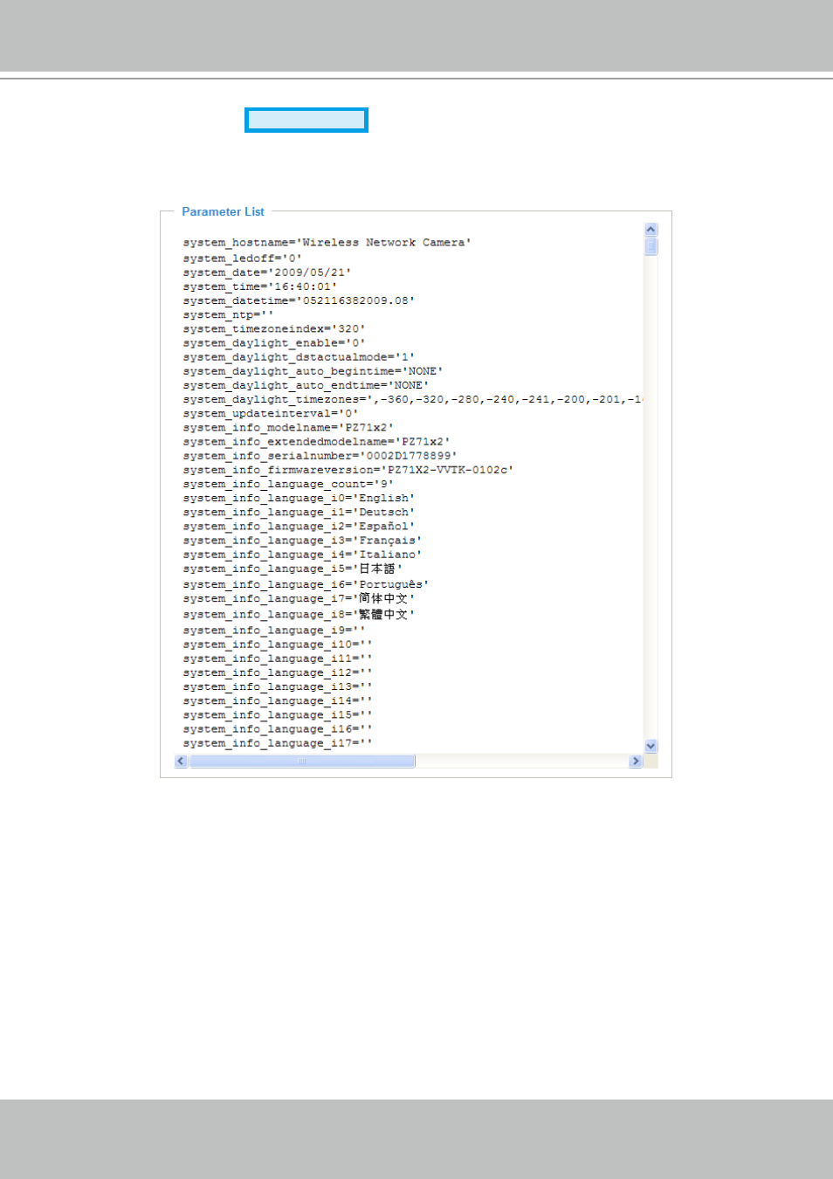Select line system_daylight_auto_endtime='NONE'

[306, 385]
